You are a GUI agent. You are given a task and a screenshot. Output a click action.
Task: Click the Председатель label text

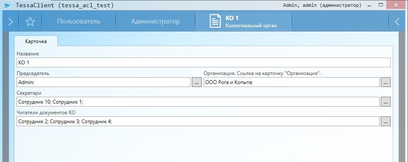click(33, 73)
